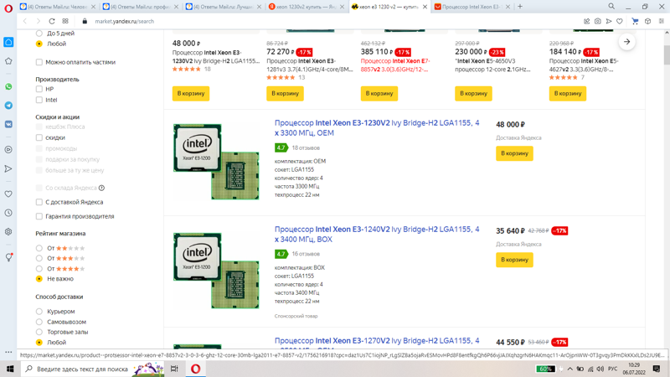Open the shopping cart icon in toolbar
The height and width of the screenshot is (377, 670).
635,21
